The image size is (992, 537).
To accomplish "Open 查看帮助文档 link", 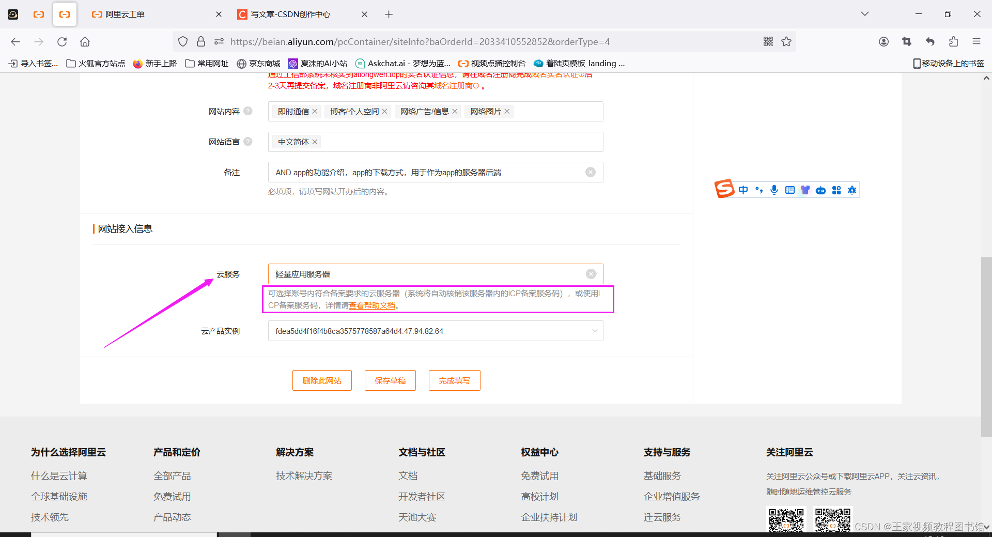I will click(372, 305).
